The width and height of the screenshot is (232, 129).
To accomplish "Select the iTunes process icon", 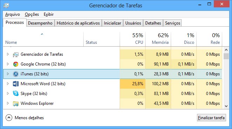I will (15, 74).
